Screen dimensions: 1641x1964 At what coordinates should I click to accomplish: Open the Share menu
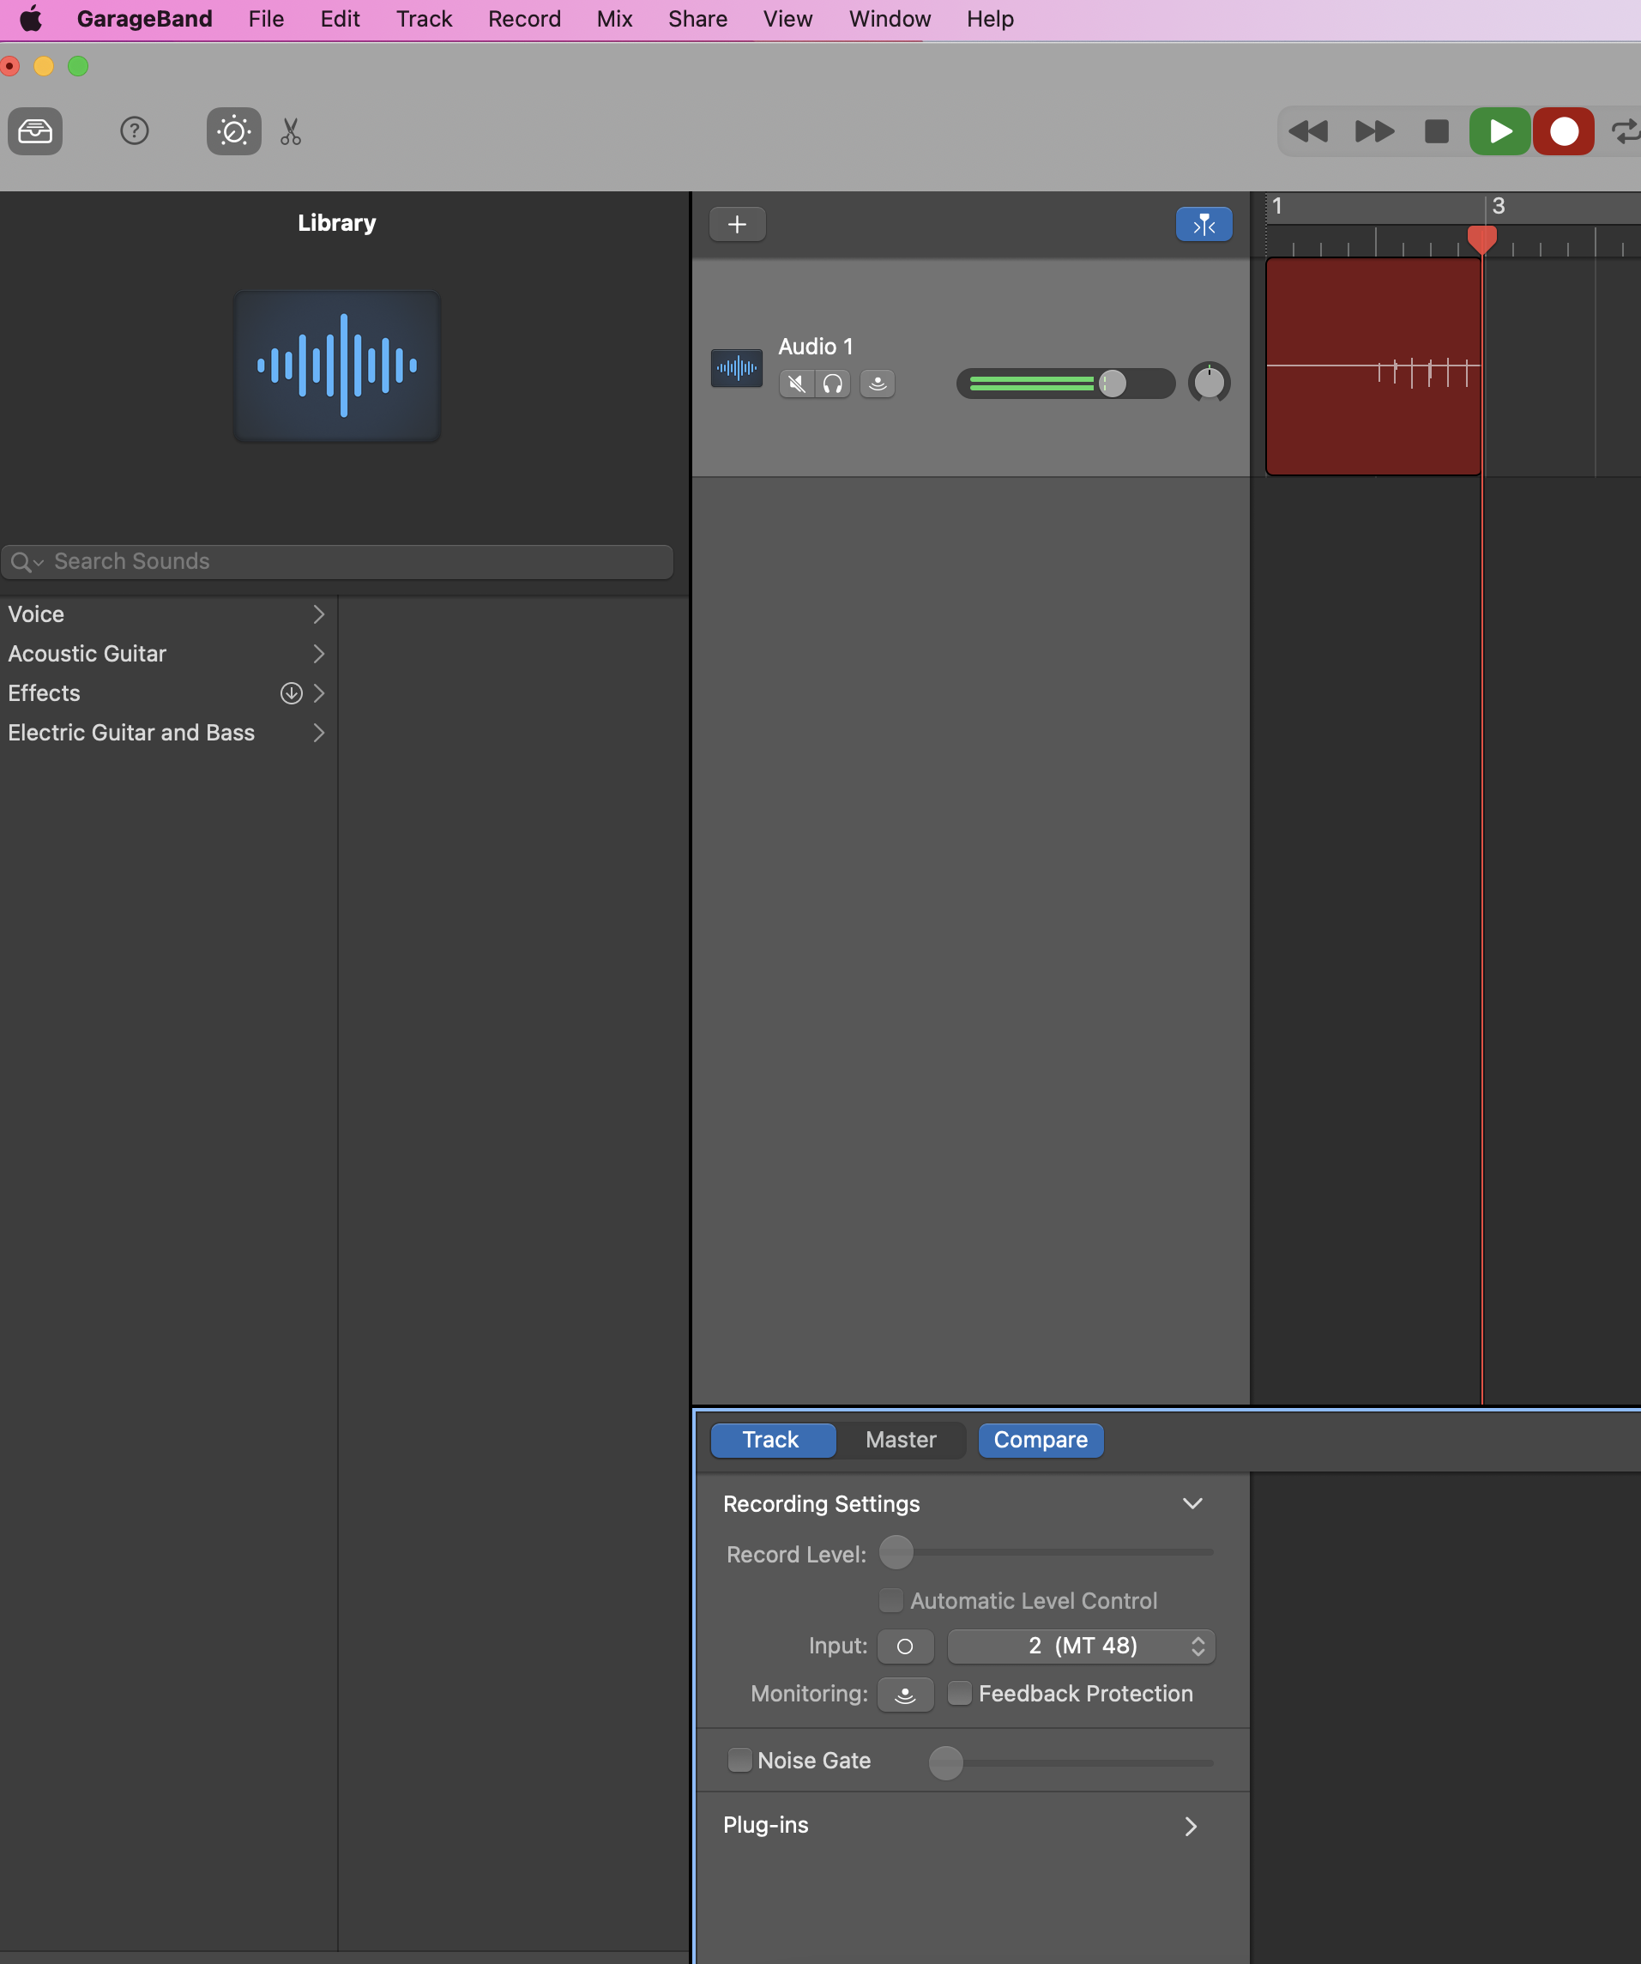click(697, 19)
